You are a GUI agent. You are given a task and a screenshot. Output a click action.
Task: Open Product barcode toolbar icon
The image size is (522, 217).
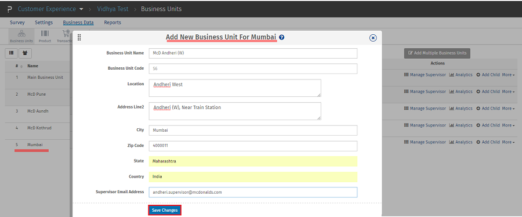(x=45, y=37)
